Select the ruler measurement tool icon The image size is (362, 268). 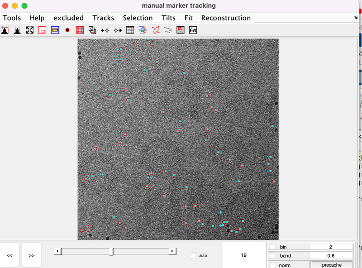tap(55, 30)
